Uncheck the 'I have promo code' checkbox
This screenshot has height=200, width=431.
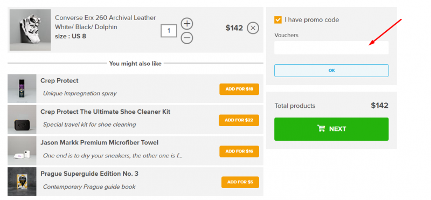pyautogui.click(x=278, y=20)
